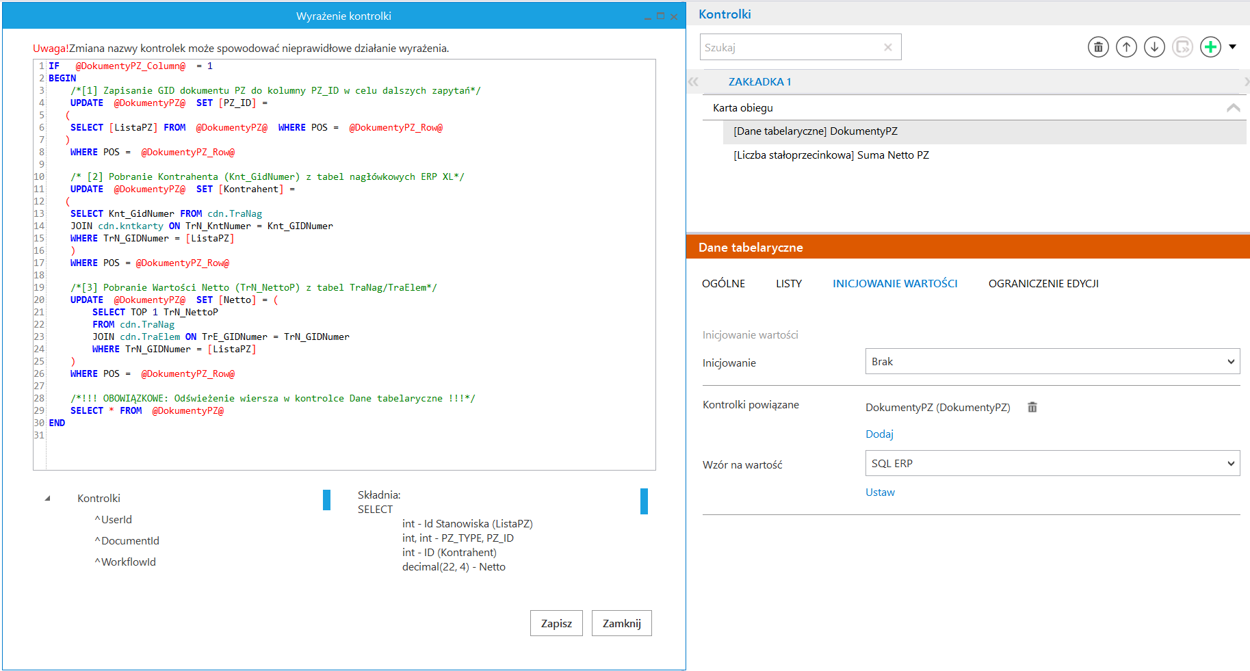Screen dimensions: 1250x671
Task: Open the Wzór na wartość SQL ERP dropdown
Action: coord(1052,464)
